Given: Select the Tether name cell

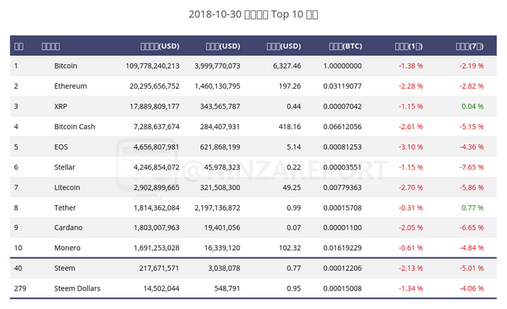Looking at the screenshot, I should click(x=65, y=208).
